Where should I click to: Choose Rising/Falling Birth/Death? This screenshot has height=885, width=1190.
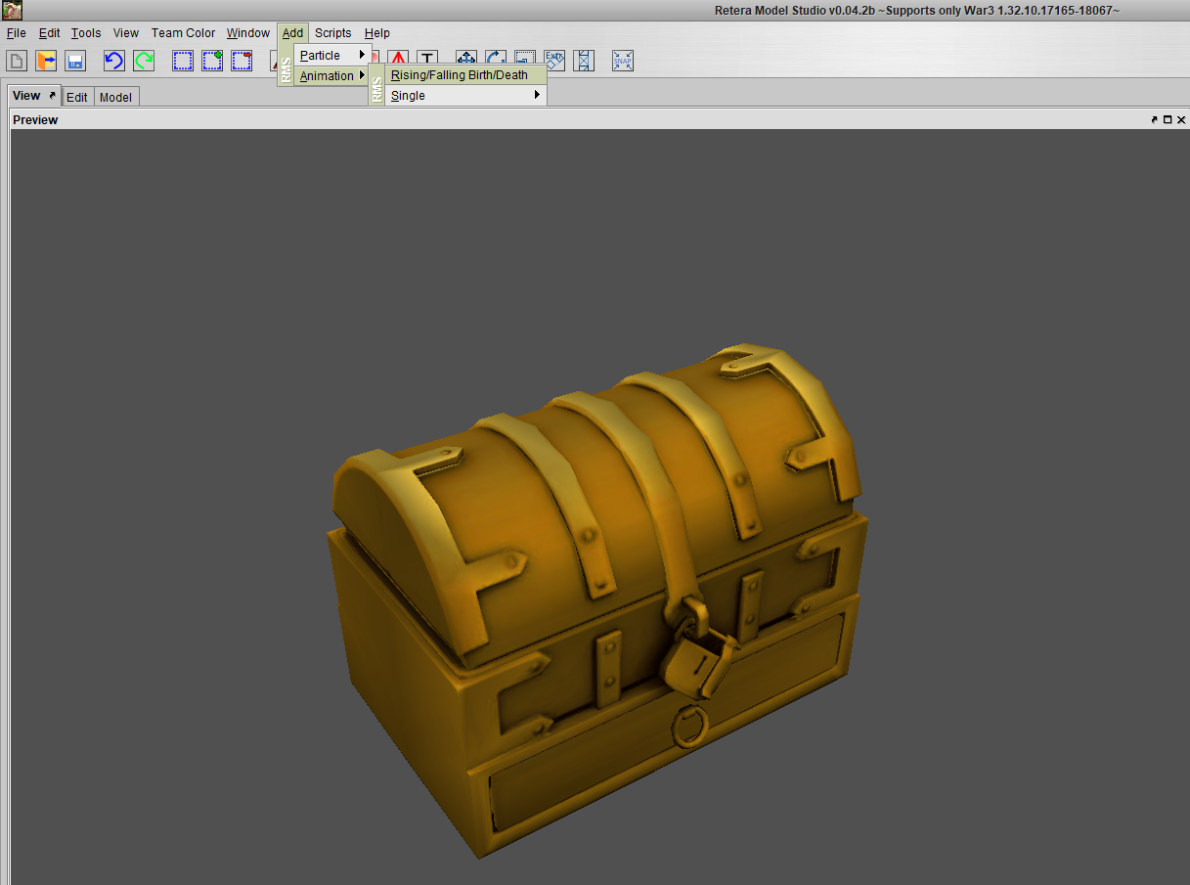click(465, 74)
